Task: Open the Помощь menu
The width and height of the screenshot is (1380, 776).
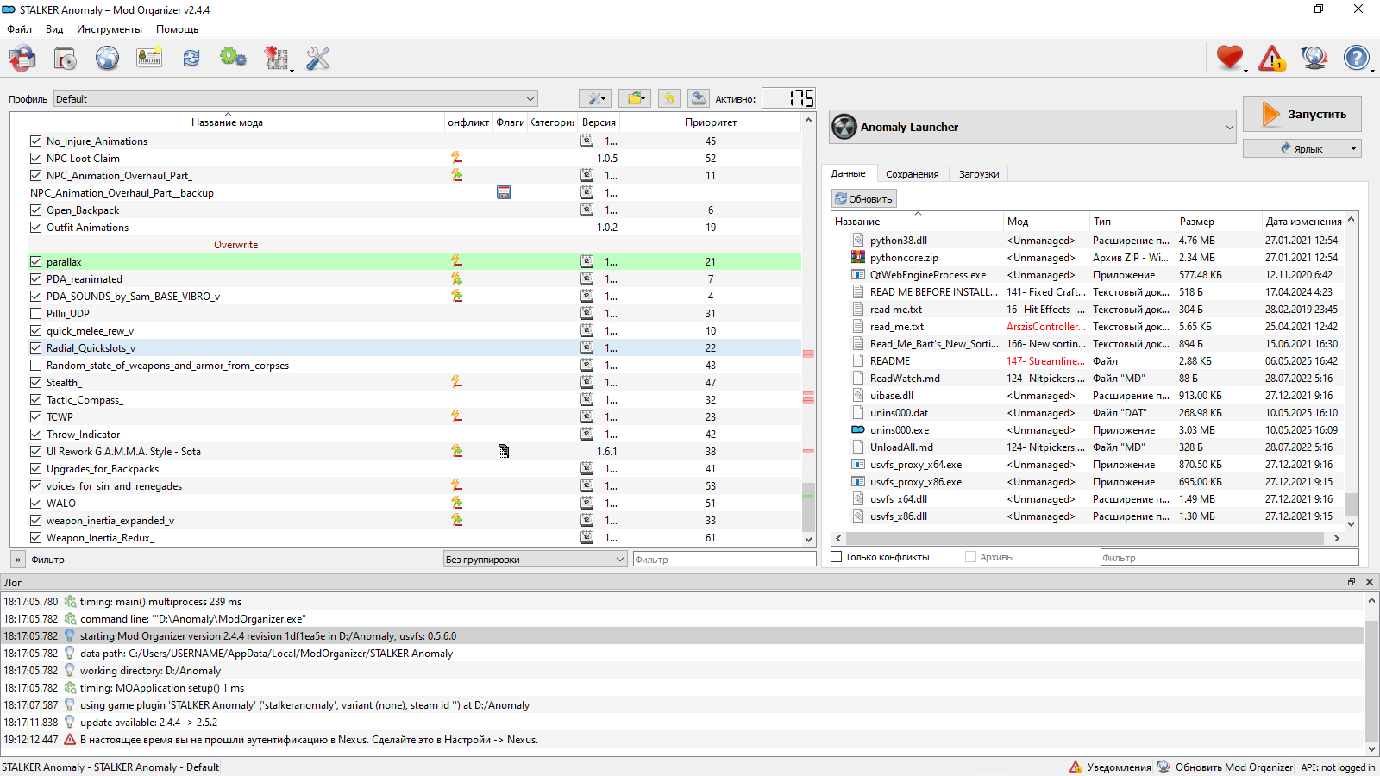Action: (177, 29)
